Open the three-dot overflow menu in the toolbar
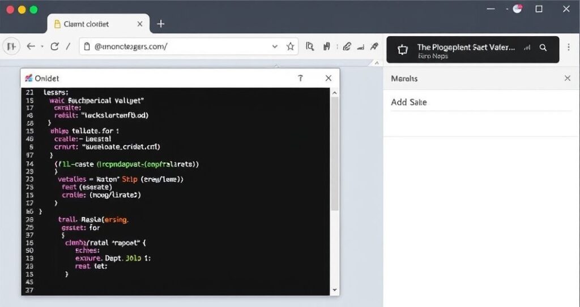The height and width of the screenshot is (307, 580). tap(338, 47)
